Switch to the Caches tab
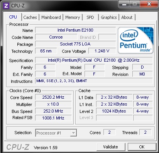 30,17
